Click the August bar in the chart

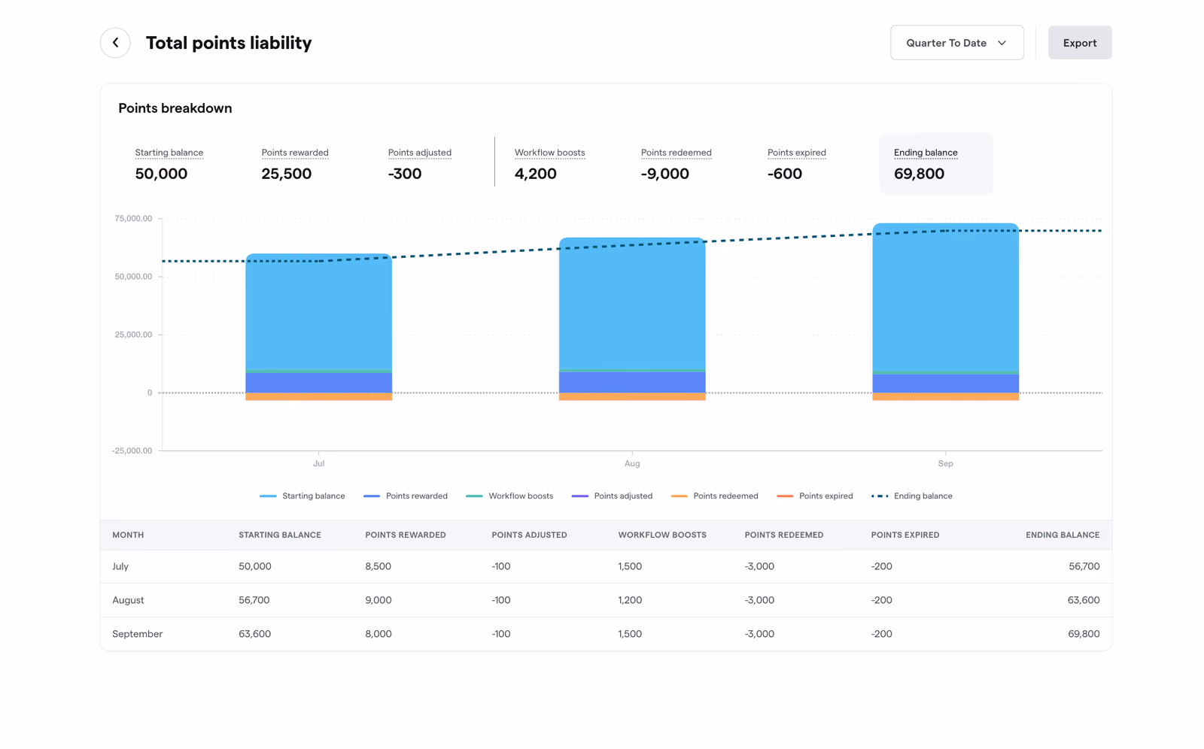click(632, 320)
